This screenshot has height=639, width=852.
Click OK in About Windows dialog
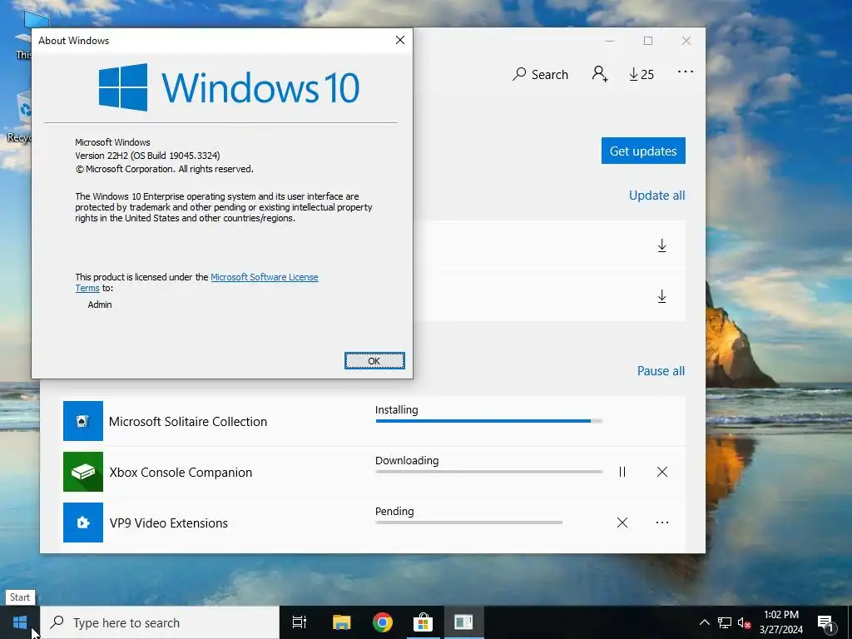coord(374,361)
